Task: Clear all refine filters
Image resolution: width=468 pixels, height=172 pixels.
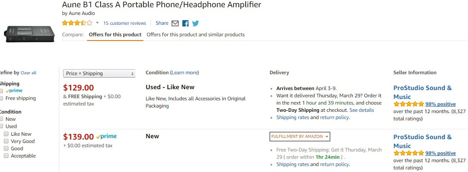Action: (28, 73)
